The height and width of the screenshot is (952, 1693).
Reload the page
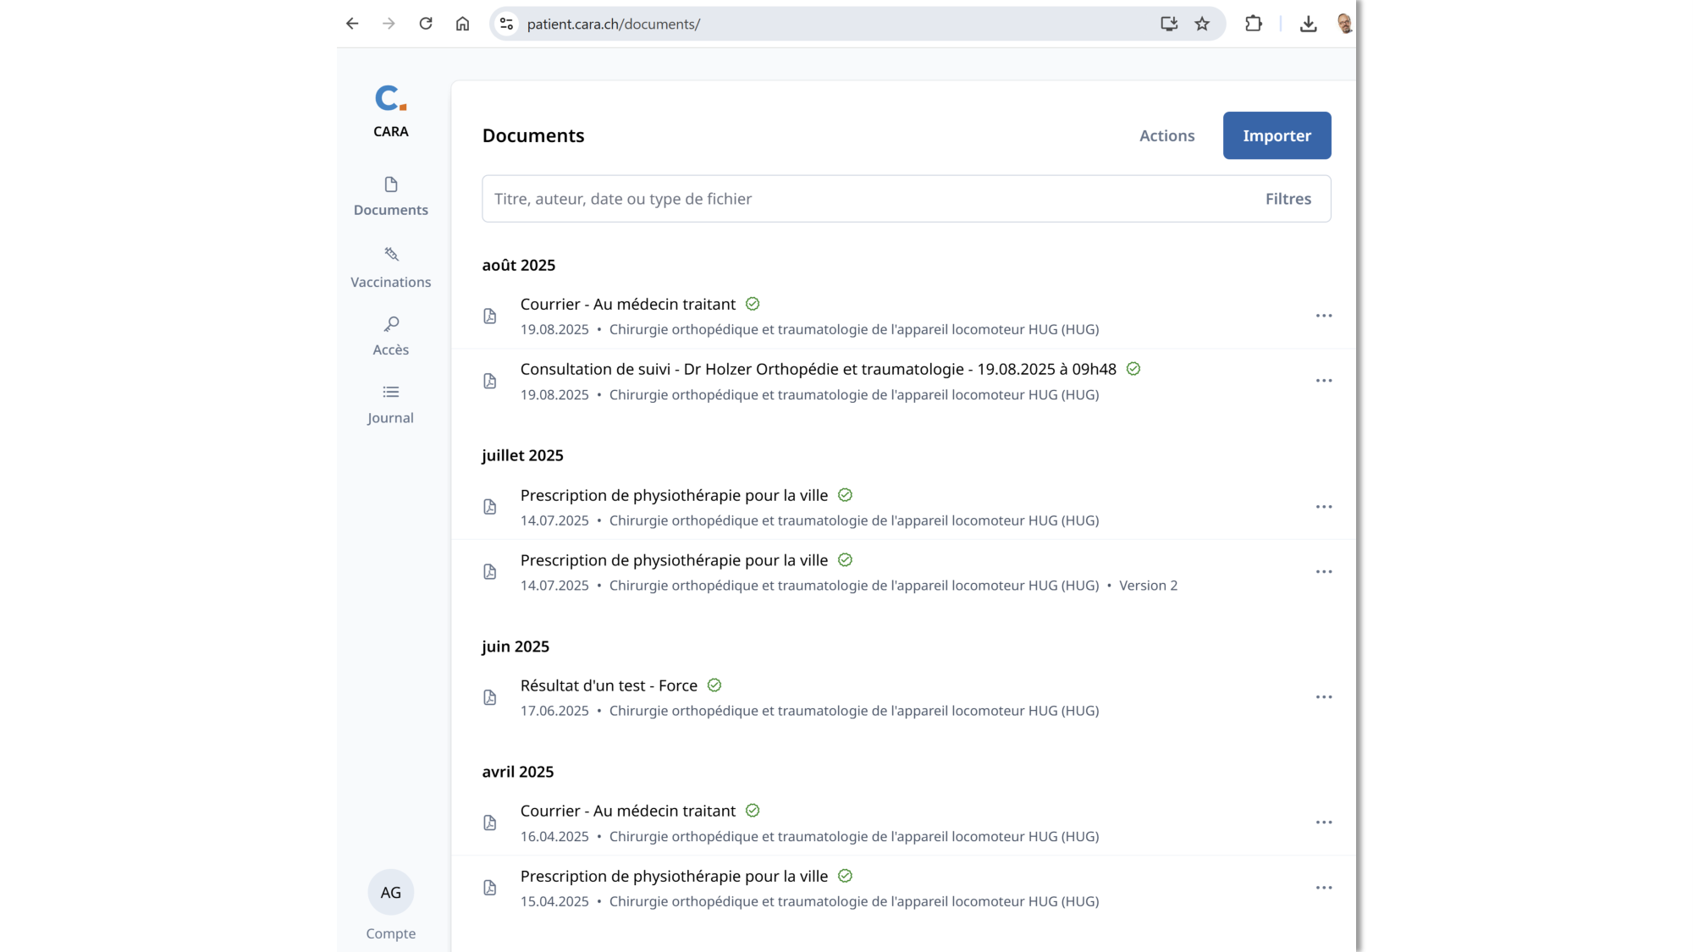[426, 24]
